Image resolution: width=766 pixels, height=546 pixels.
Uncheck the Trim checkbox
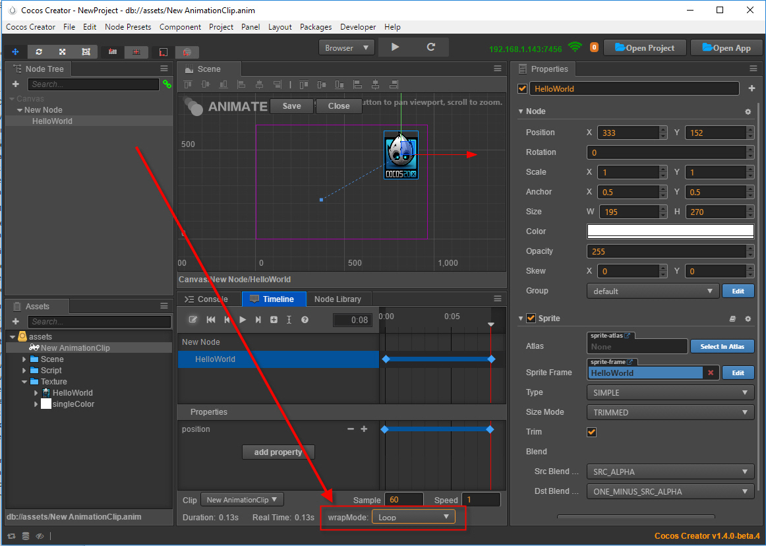pos(591,432)
